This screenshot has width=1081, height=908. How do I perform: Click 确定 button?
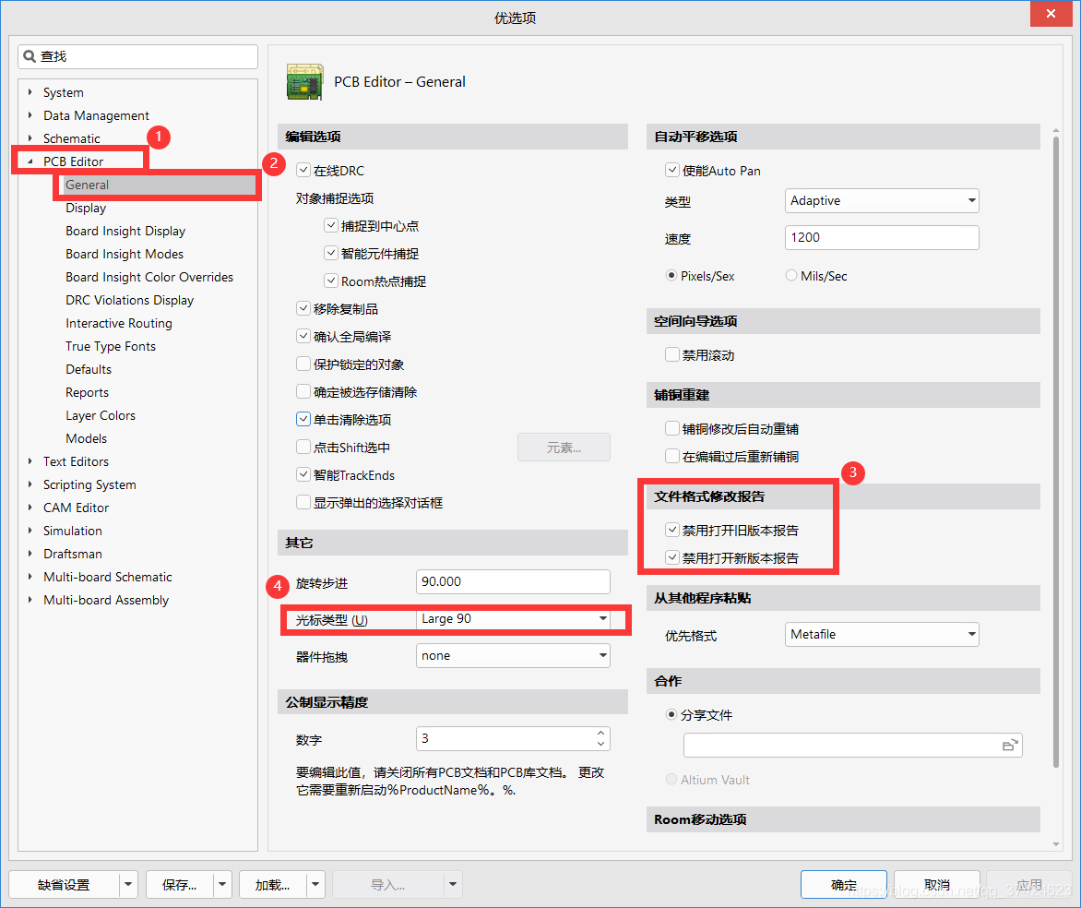coord(844,884)
